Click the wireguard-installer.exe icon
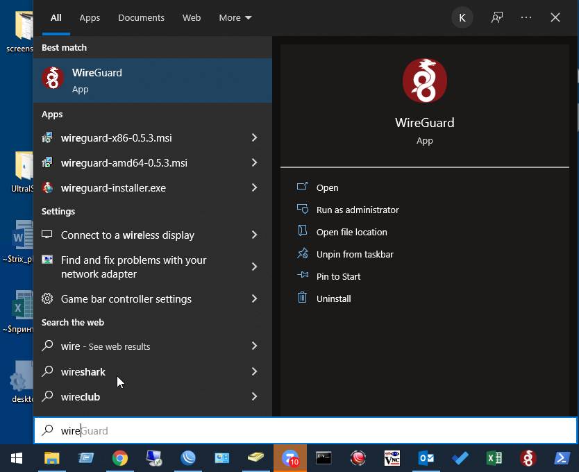 click(x=47, y=187)
